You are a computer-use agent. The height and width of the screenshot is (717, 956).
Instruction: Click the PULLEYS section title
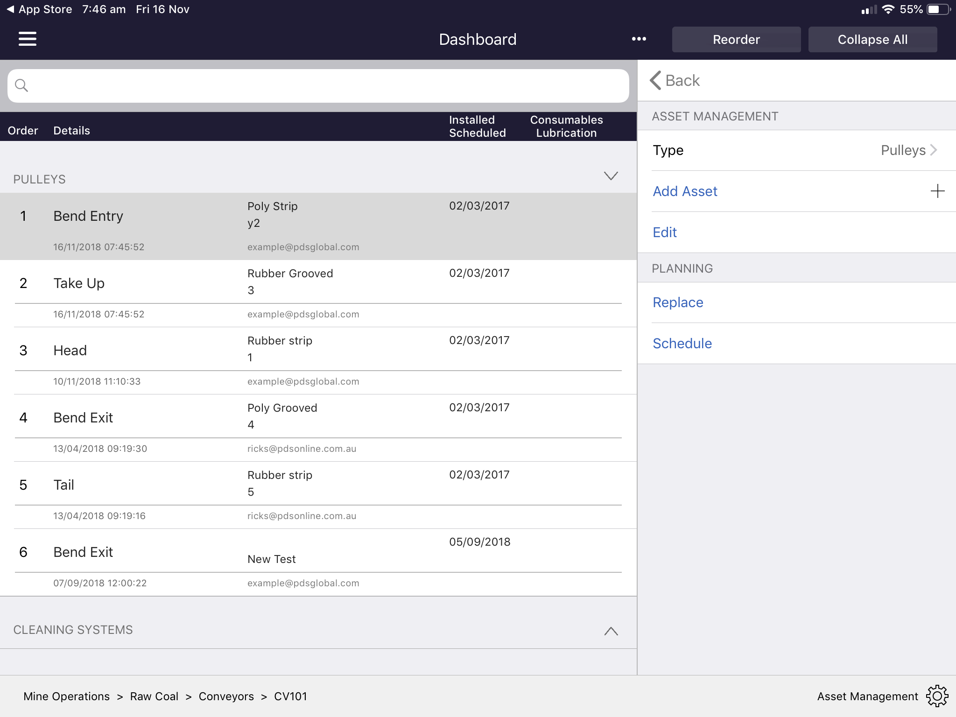coord(39,179)
